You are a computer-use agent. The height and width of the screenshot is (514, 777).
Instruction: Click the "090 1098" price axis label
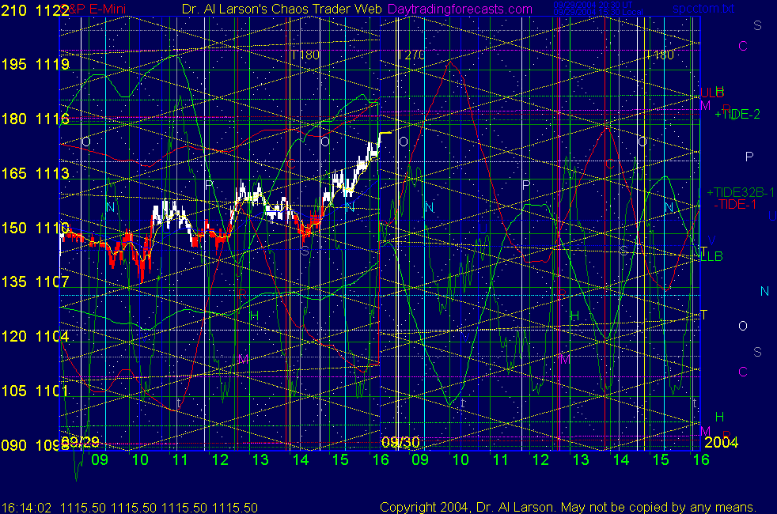[35, 444]
